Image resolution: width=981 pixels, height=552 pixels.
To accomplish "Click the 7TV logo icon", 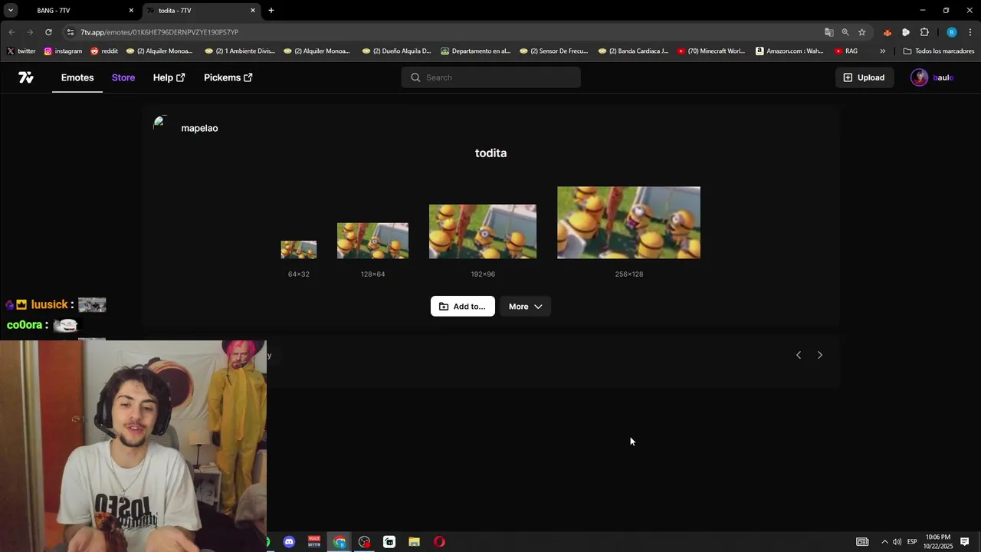I will click(26, 77).
